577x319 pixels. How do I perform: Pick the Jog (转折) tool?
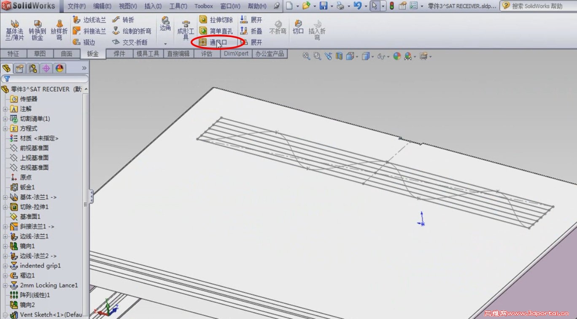[x=123, y=20]
